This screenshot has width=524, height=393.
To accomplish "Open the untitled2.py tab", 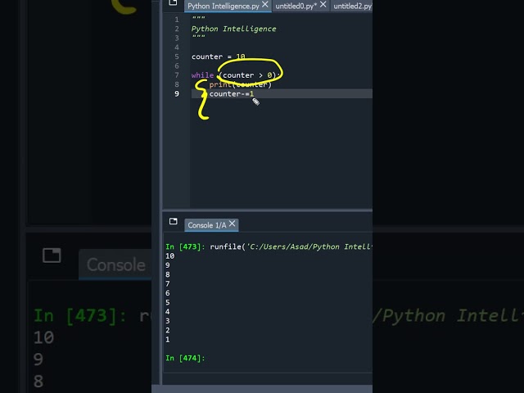I will pos(352,6).
